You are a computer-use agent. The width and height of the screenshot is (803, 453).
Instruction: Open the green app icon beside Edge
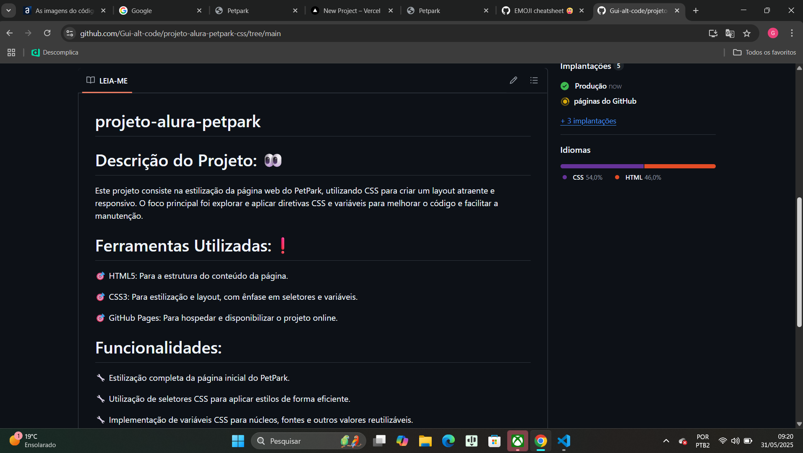point(472,441)
